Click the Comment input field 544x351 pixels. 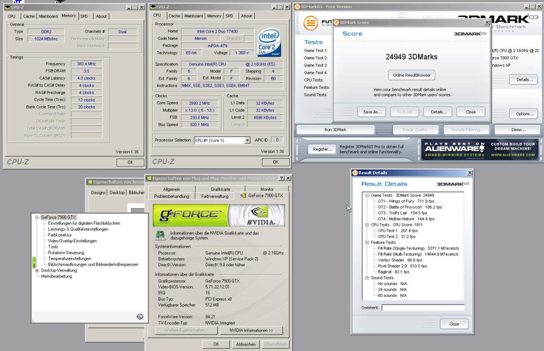pos(423,307)
